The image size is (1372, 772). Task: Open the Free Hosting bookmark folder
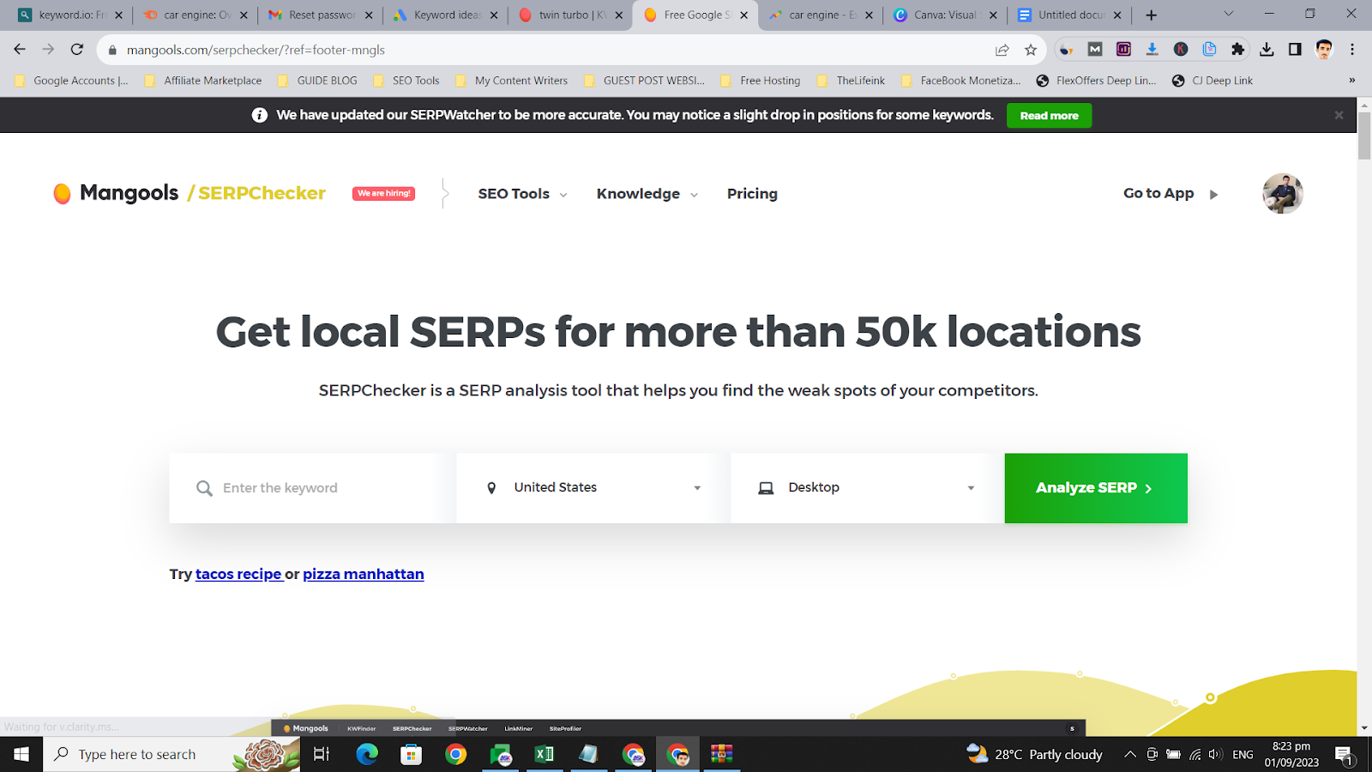(760, 81)
